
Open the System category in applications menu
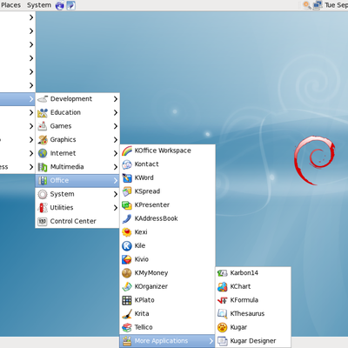pyautogui.click(x=77, y=194)
